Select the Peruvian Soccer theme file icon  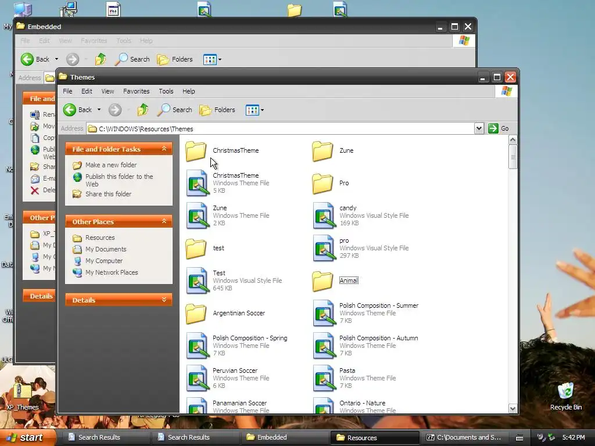(x=198, y=379)
